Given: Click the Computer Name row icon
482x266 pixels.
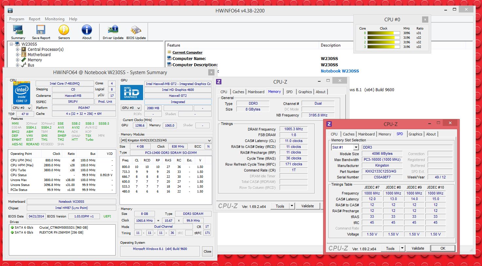Looking at the screenshot, I should tap(169, 58).
